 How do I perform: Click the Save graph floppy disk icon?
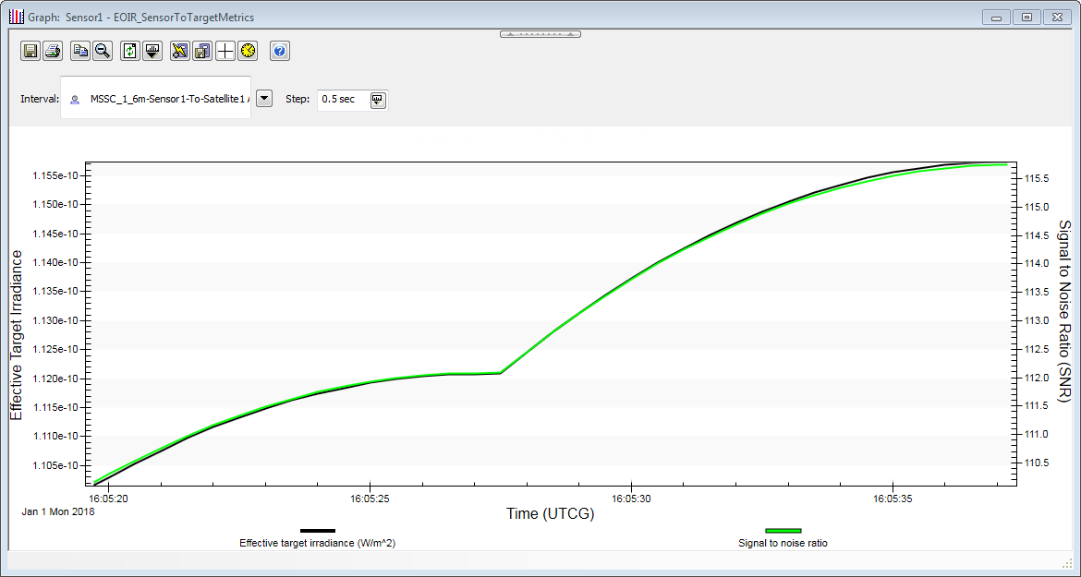[30, 51]
